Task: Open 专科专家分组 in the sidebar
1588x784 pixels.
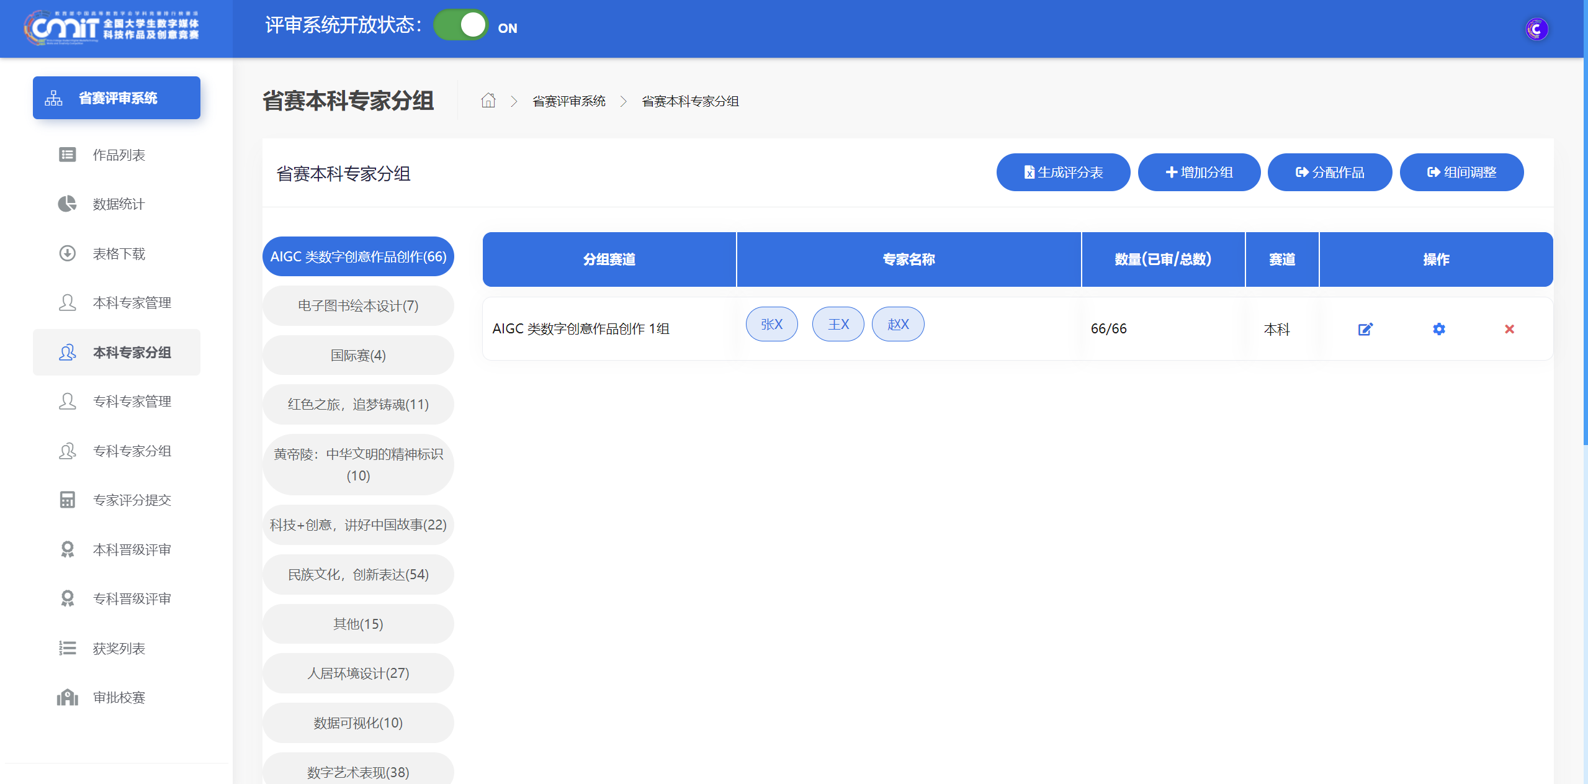Action: pos(132,451)
